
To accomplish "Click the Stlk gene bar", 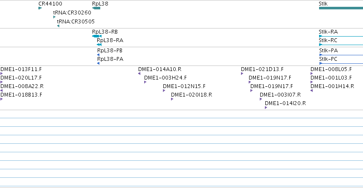I will coord(341,8).
